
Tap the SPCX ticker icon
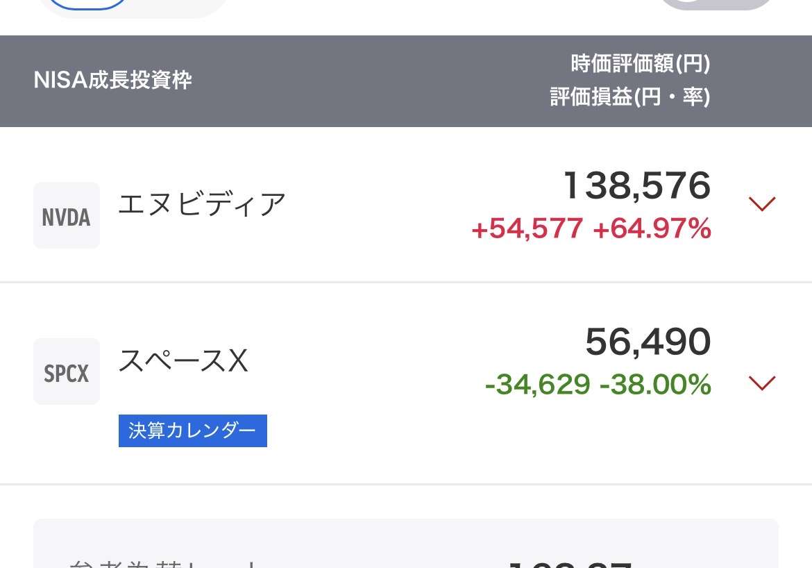tap(67, 371)
